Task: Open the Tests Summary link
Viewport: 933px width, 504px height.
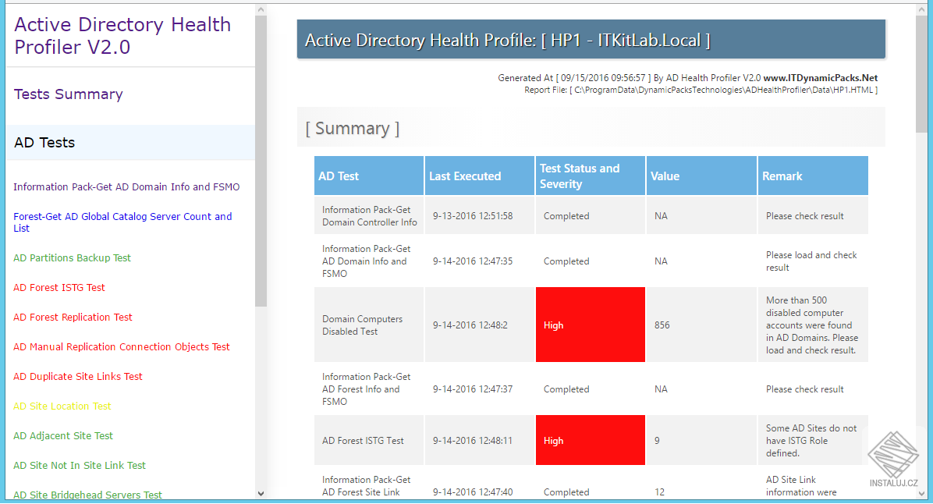Action: [x=69, y=94]
